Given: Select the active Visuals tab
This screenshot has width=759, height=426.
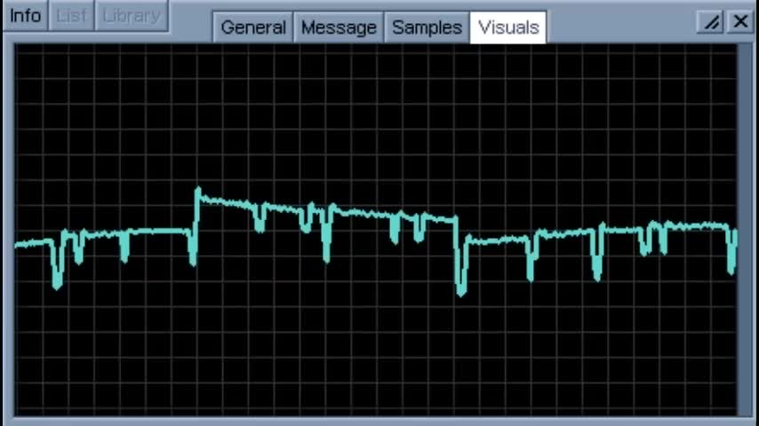Looking at the screenshot, I should coord(508,28).
